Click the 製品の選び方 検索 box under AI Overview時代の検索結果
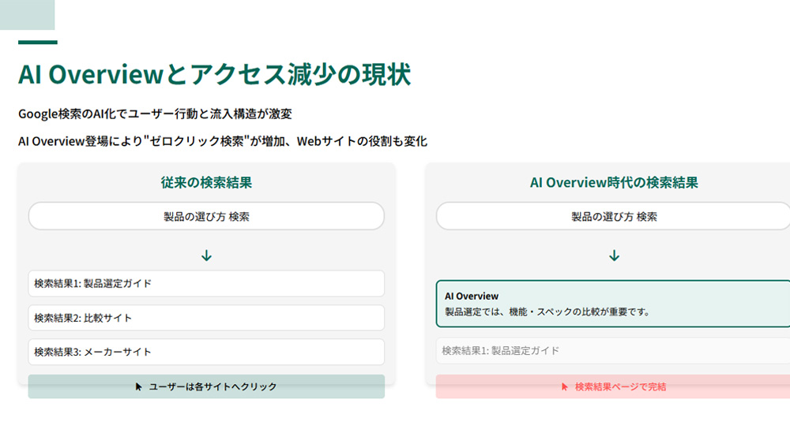 click(613, 216)
